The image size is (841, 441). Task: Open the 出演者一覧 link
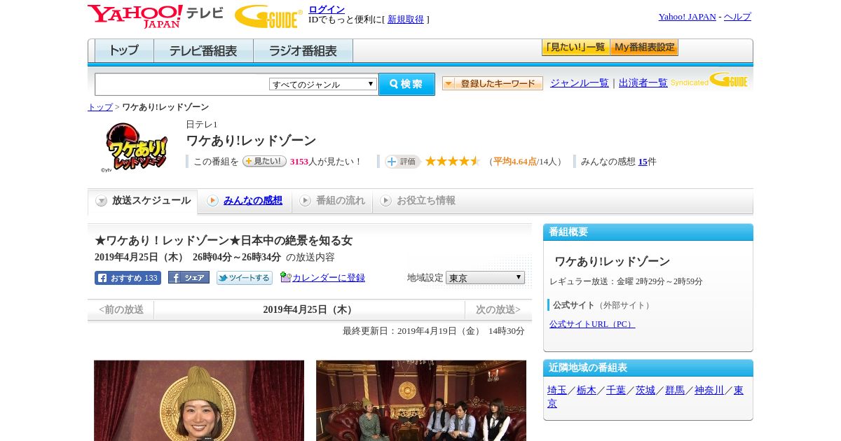[643, 83]
